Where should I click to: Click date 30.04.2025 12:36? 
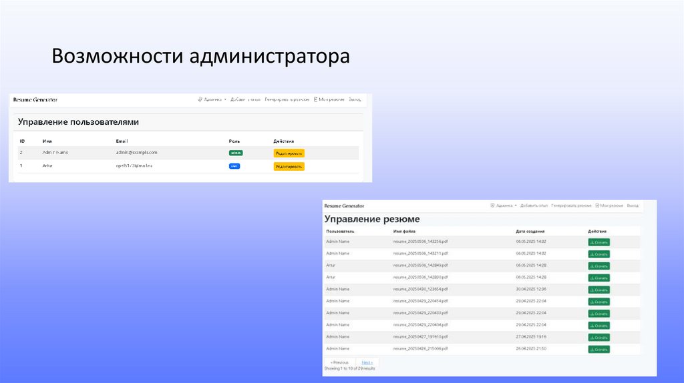coord(531,289)
